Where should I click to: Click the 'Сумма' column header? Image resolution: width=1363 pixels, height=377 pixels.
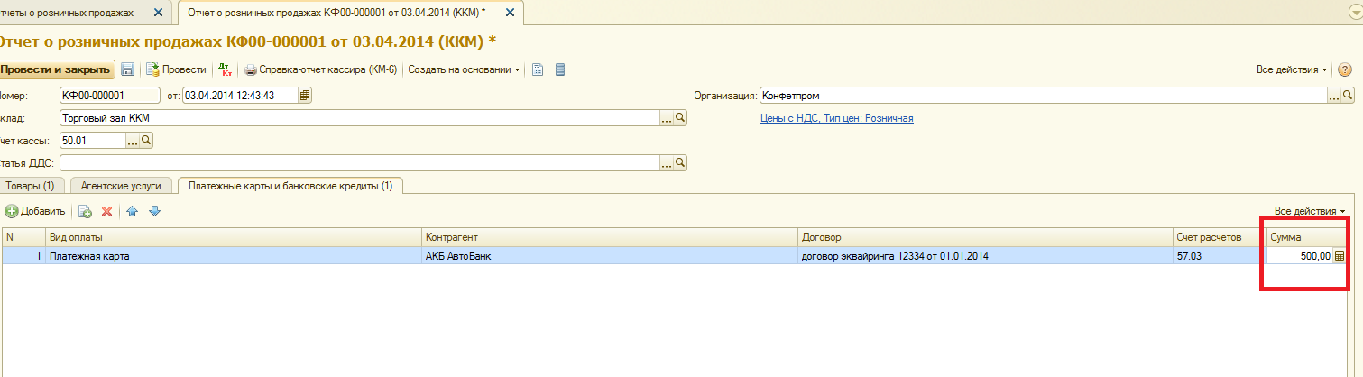point(1308,237)
